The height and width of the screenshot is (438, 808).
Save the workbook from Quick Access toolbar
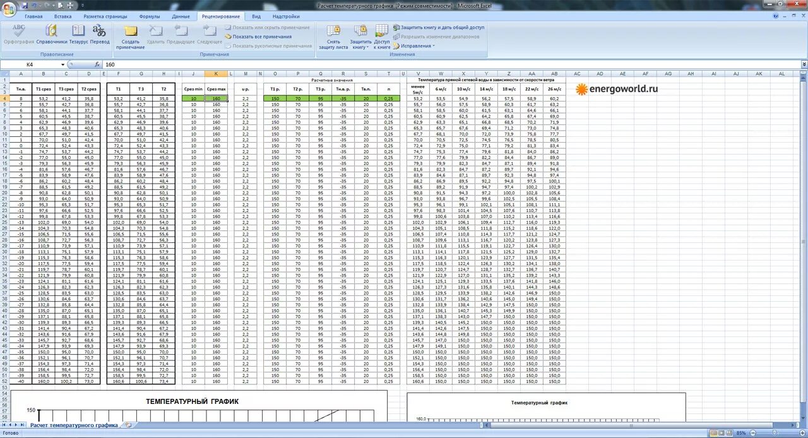point(25,5)
